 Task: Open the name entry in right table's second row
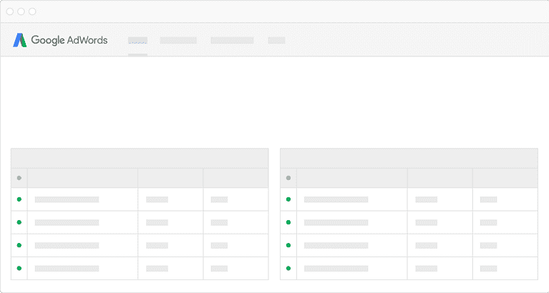point(336,222)
